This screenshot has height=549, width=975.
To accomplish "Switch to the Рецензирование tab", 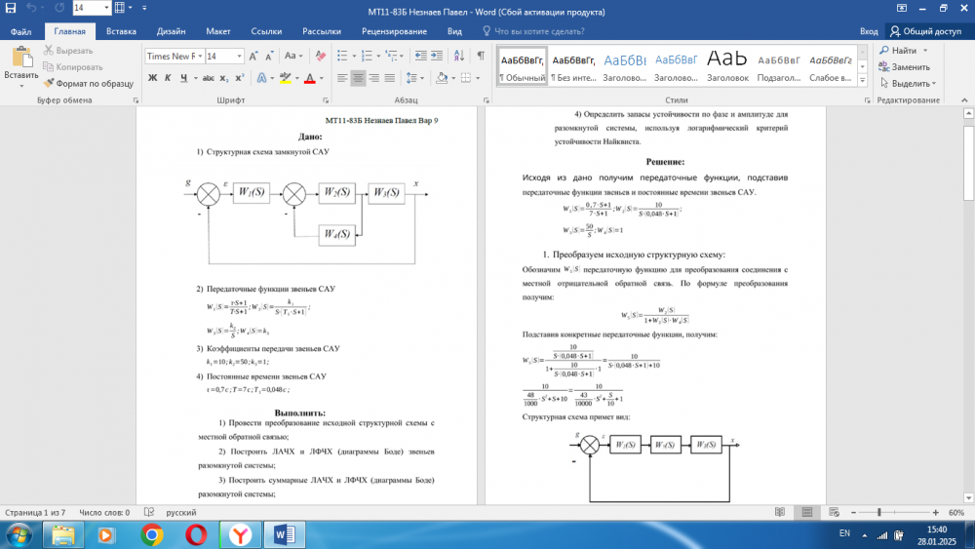I will tap(394, 31).
